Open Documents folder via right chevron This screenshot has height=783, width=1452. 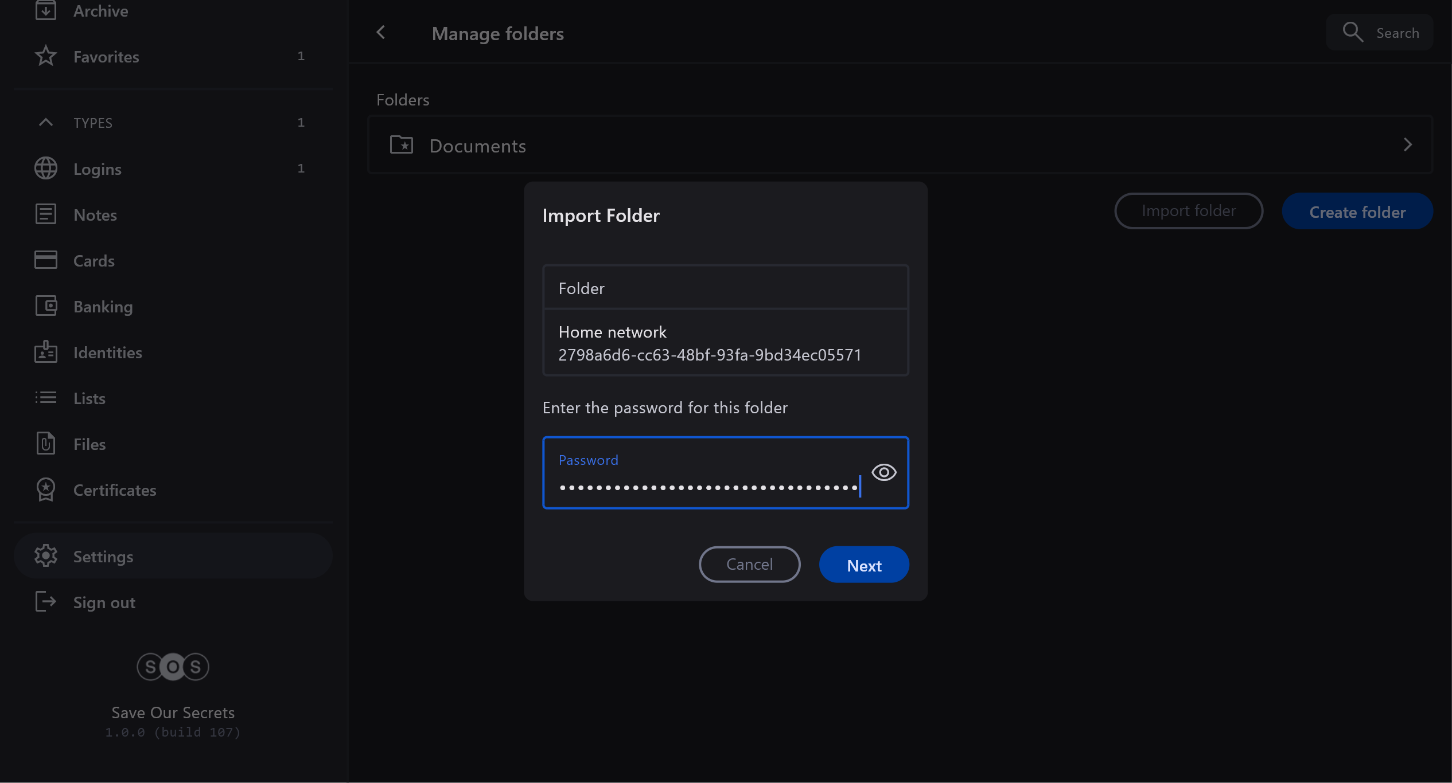1407,145
